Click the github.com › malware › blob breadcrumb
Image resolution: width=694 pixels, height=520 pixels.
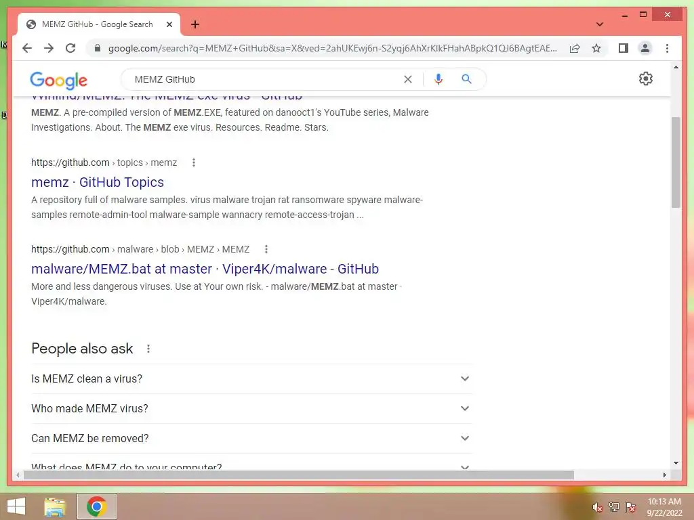click(x=140, y=249)
